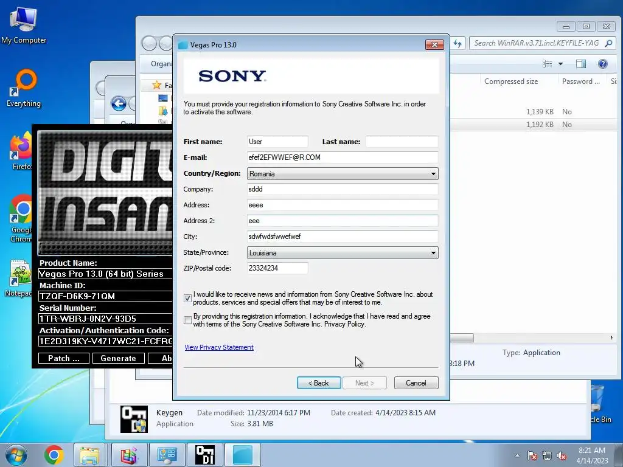The width and height of the screenshot is (623, 467).
Task: Switch to the Vegas Pro taskbar item
Action: coord(243,455)
